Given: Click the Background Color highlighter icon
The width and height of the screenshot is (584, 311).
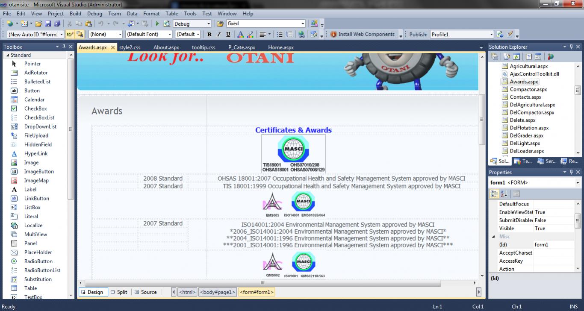Looking at the screenshot, I should click(x=250, y=35).
